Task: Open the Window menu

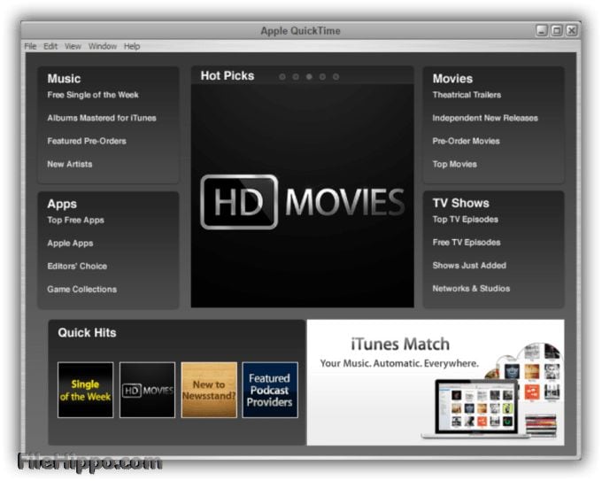Action: (103, 46)
